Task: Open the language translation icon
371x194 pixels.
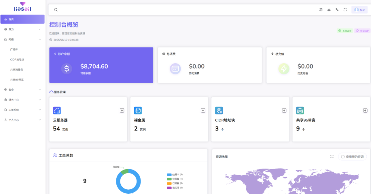Action: (337, 10)
